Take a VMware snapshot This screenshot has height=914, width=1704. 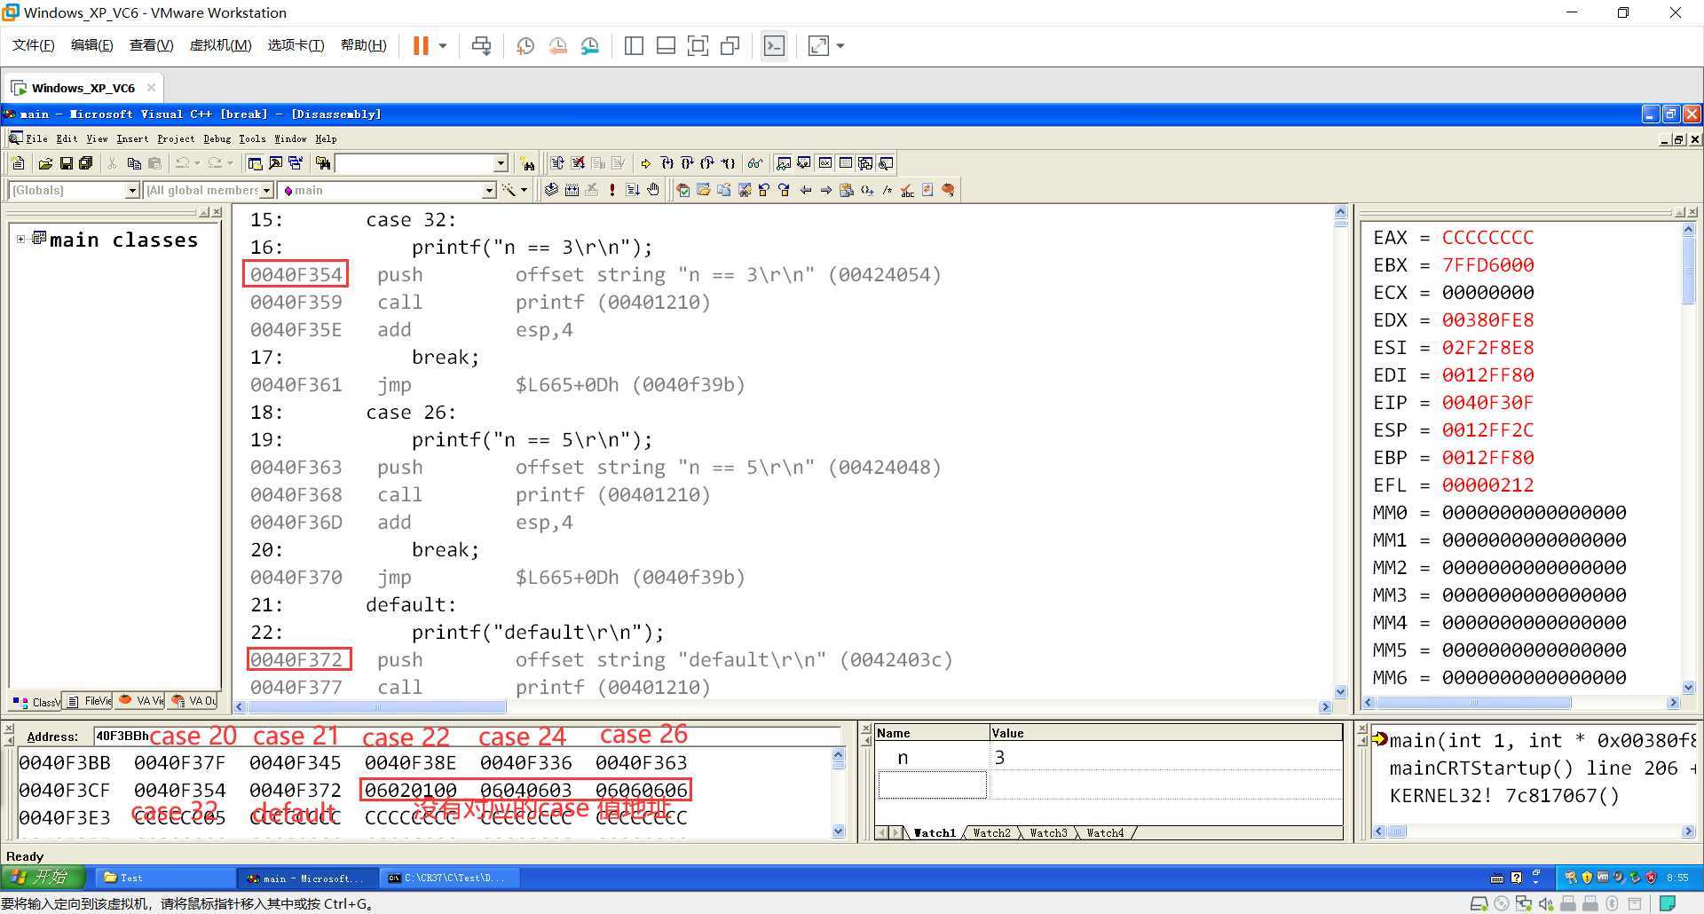point(525,46)
